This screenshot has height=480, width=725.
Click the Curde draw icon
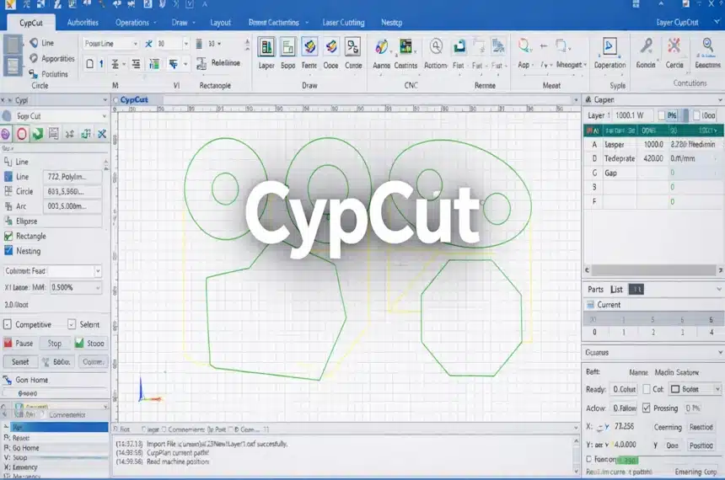[x=352, y=46]
